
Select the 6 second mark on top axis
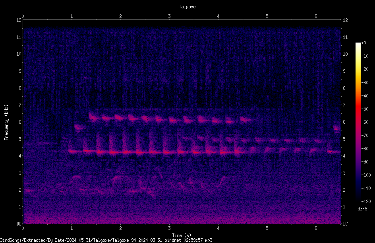point(316,16)
